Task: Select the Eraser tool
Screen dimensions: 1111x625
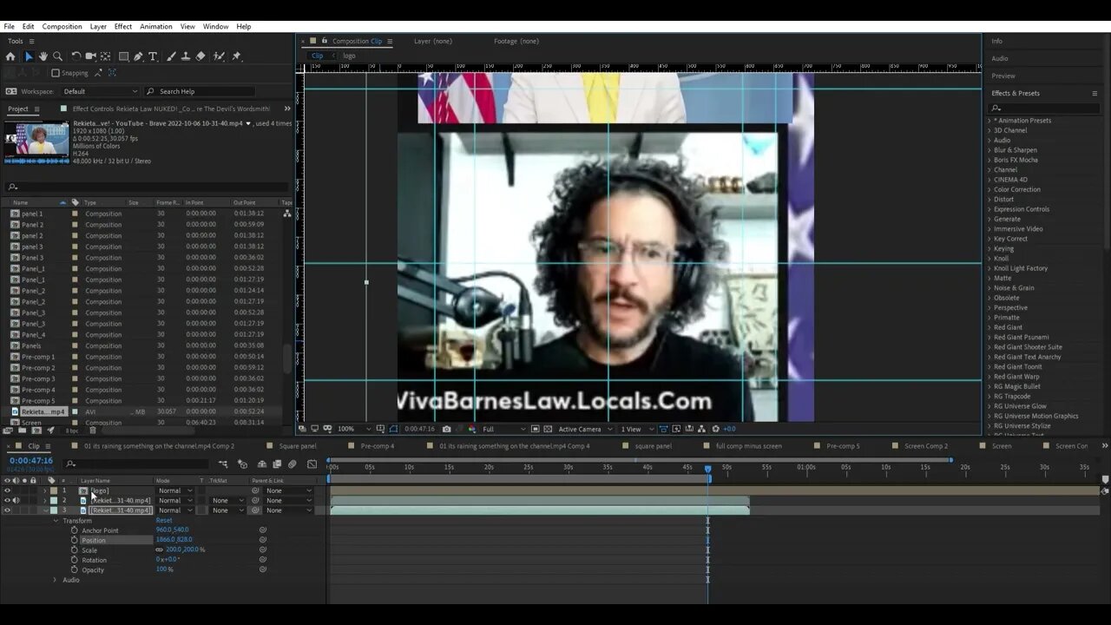Action: (x=201, y=56)
